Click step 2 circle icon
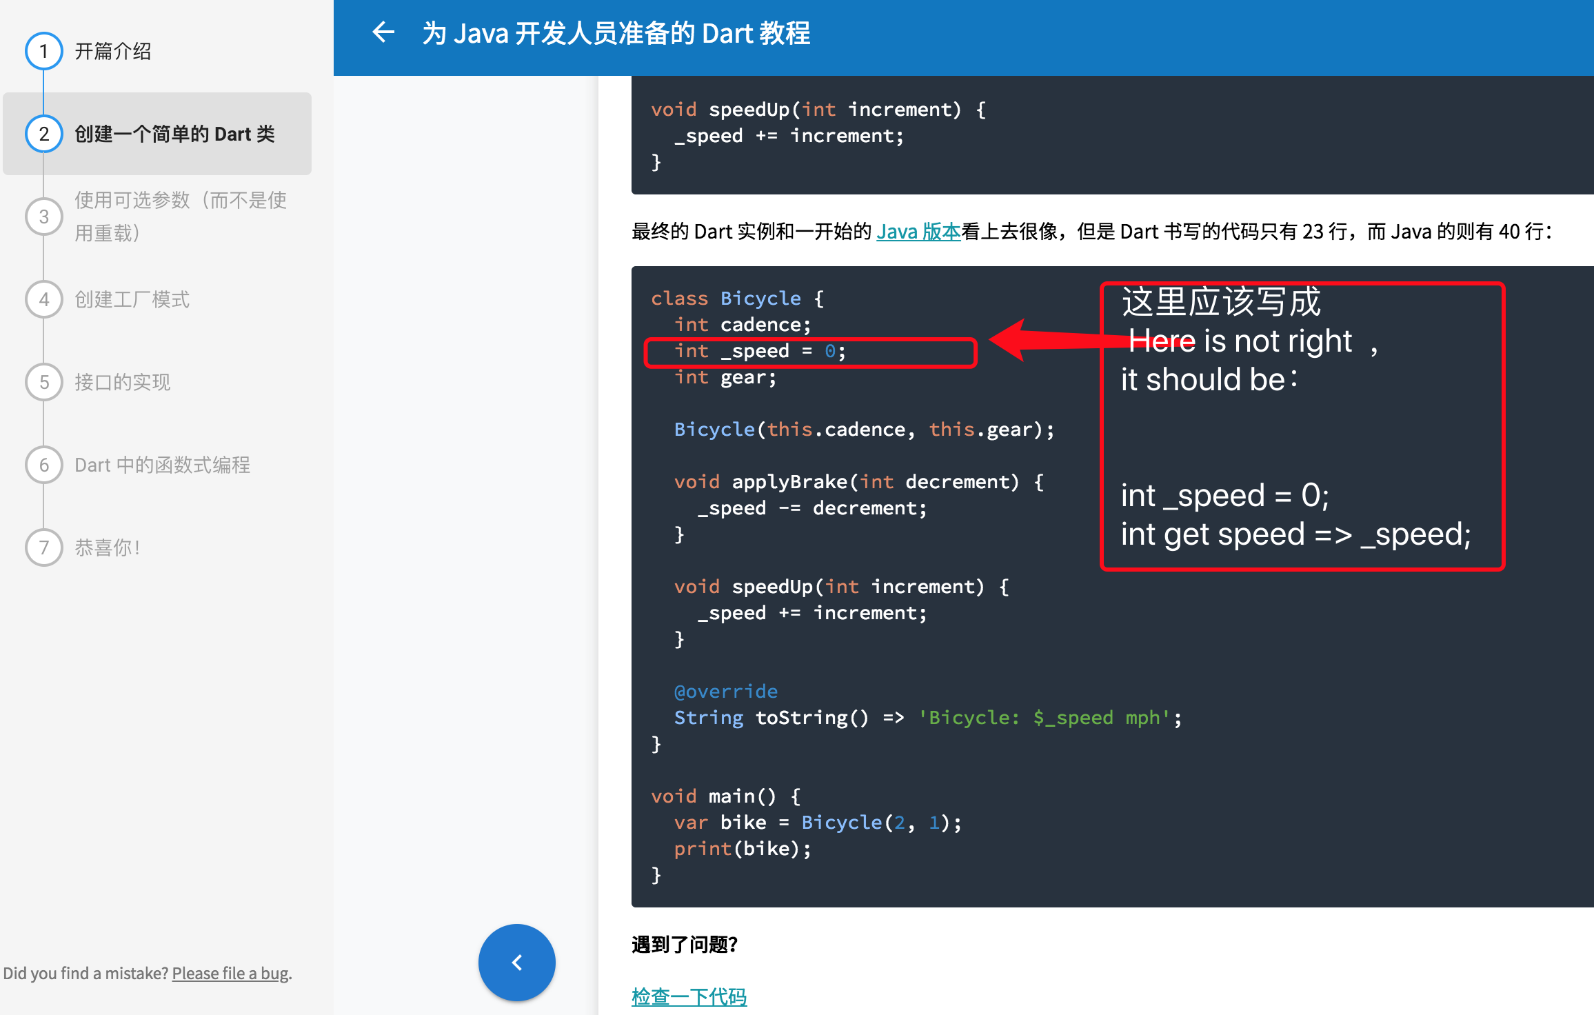This screenshot has height=1015, width=1594. pos(43,134)
